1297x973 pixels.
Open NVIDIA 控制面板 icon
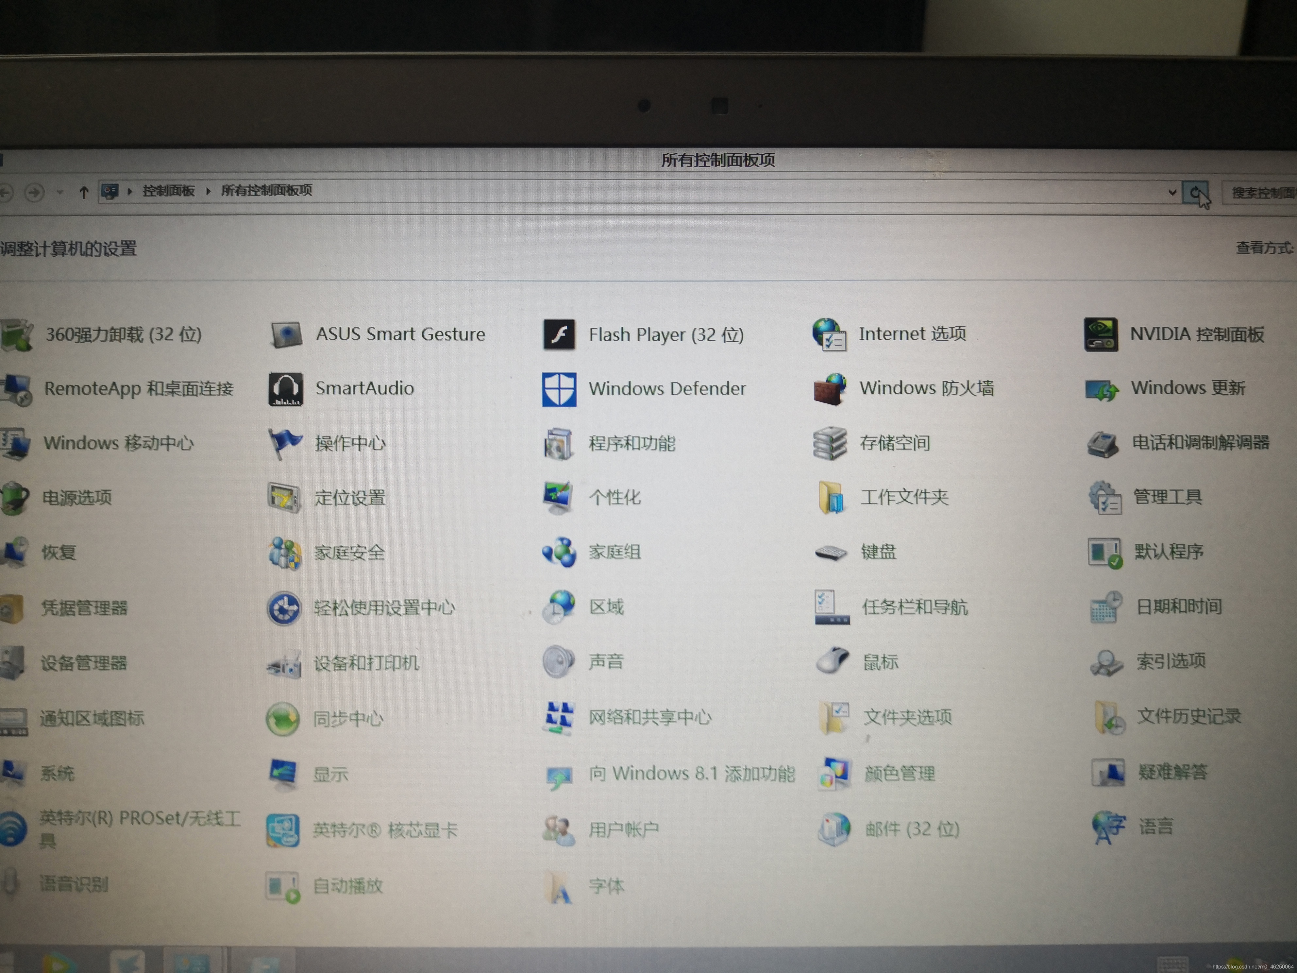click(1101, 334)
